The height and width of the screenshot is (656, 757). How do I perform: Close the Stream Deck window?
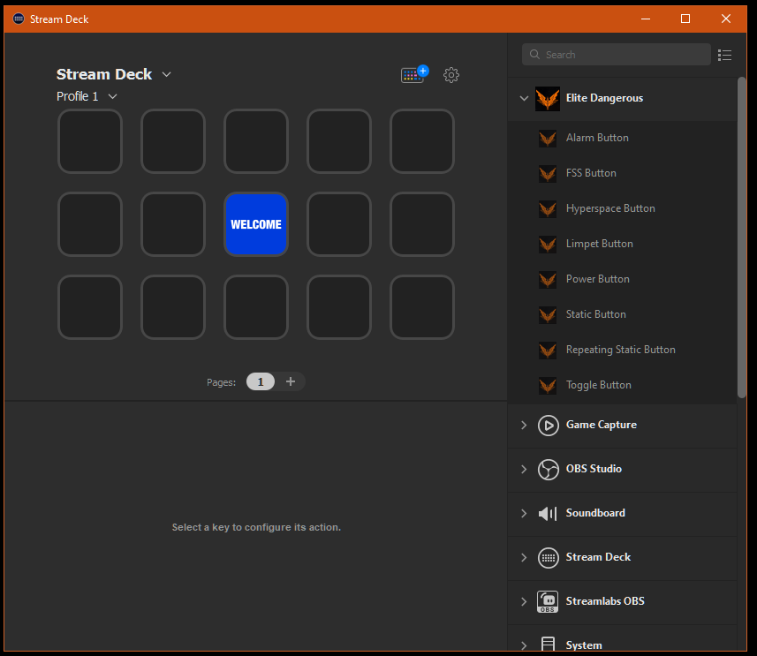[725, 19]
